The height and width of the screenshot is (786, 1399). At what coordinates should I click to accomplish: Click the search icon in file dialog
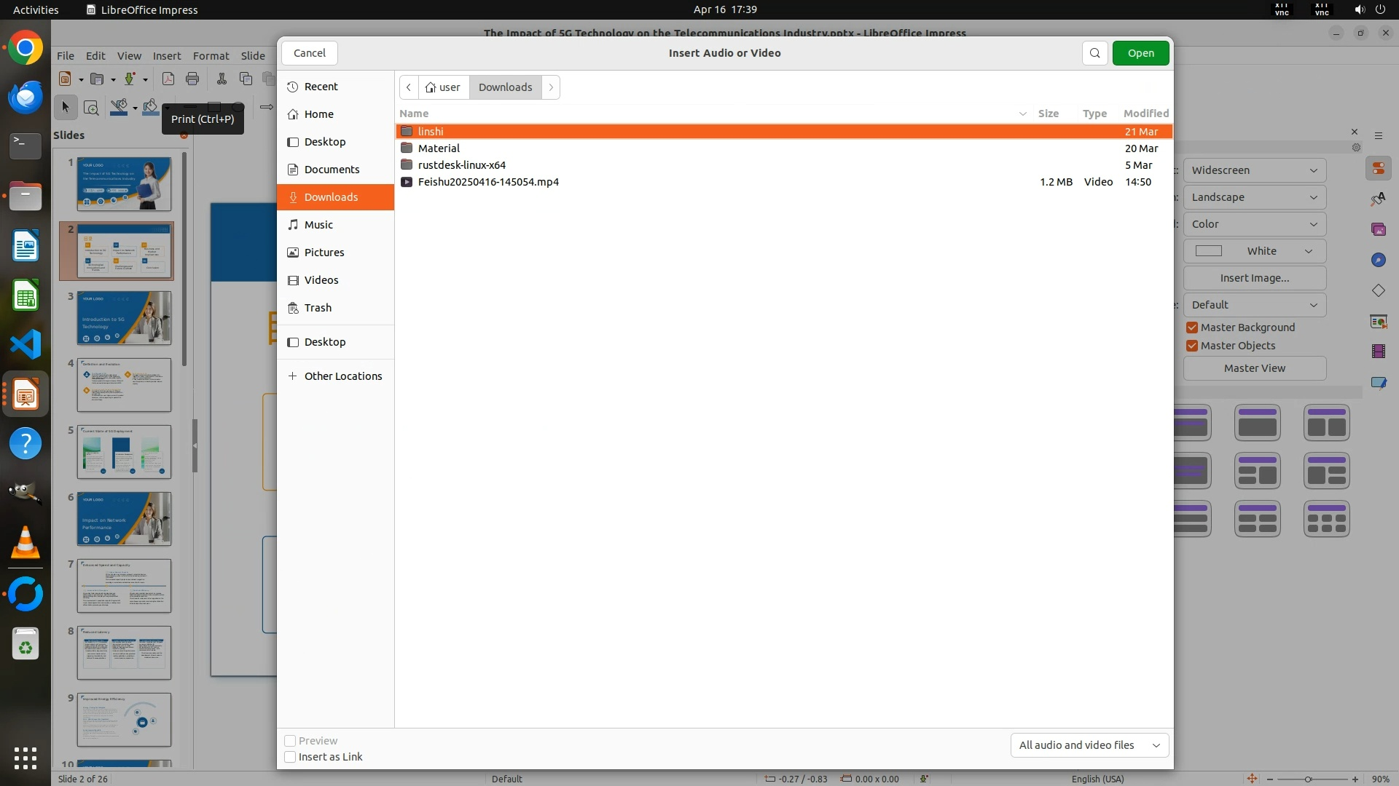(1094, 53)
